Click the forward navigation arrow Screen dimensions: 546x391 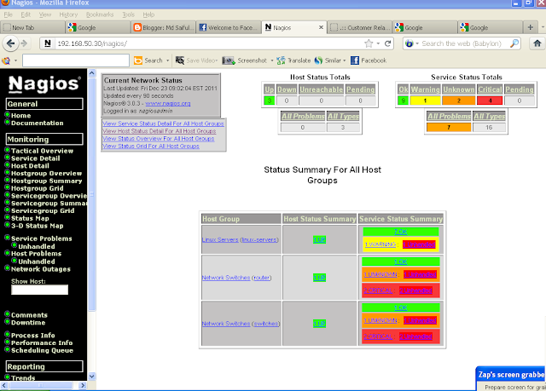(x=24, y=43)
